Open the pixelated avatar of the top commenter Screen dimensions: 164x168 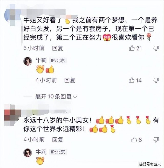coord(12,15)
